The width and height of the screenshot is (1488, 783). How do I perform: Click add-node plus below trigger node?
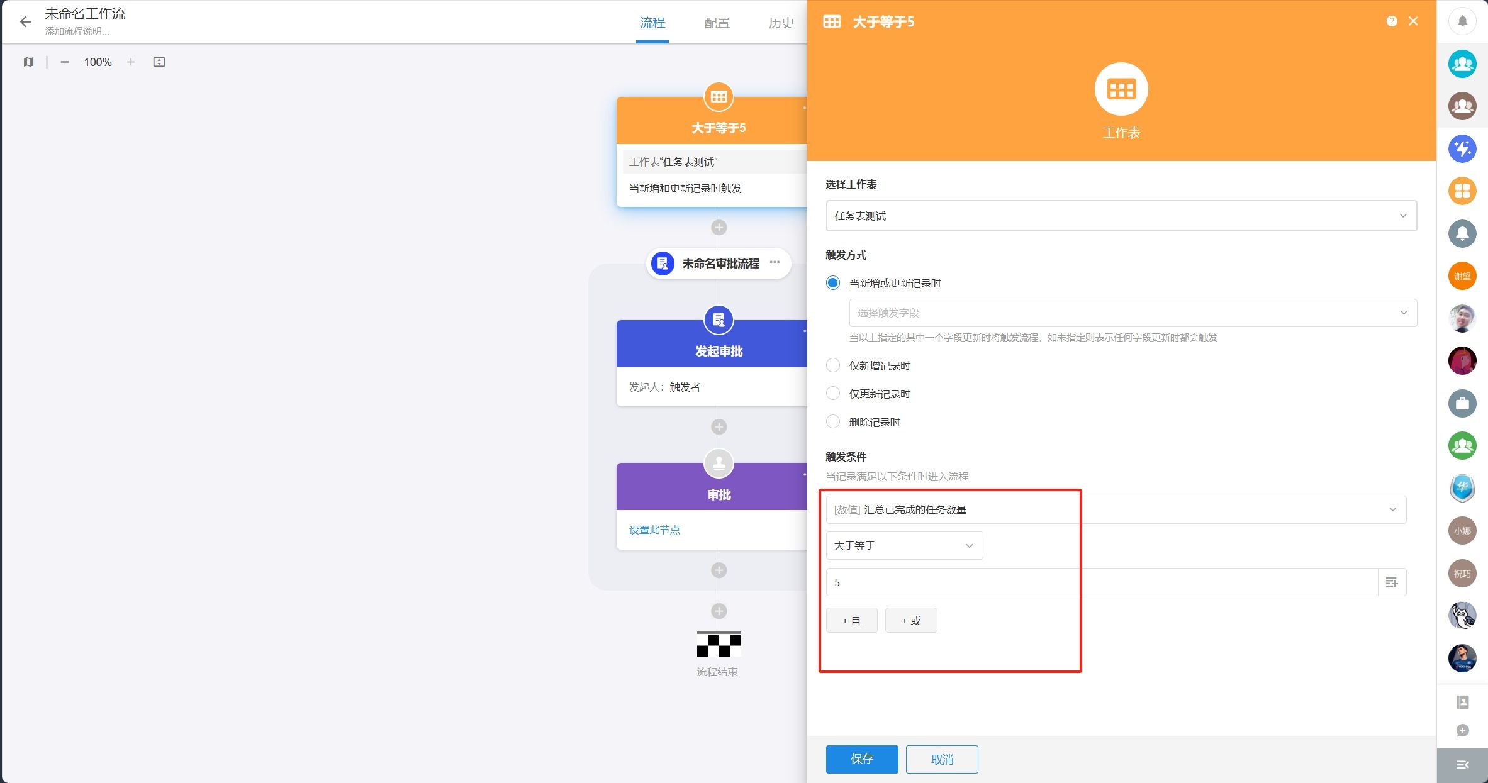point(719,228)
